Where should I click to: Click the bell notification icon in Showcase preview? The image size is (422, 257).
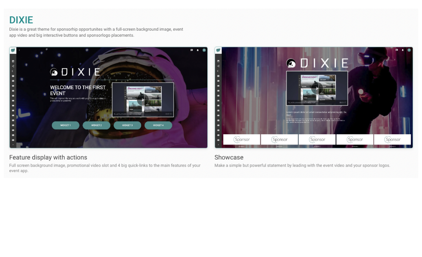(x=403, y=50)
